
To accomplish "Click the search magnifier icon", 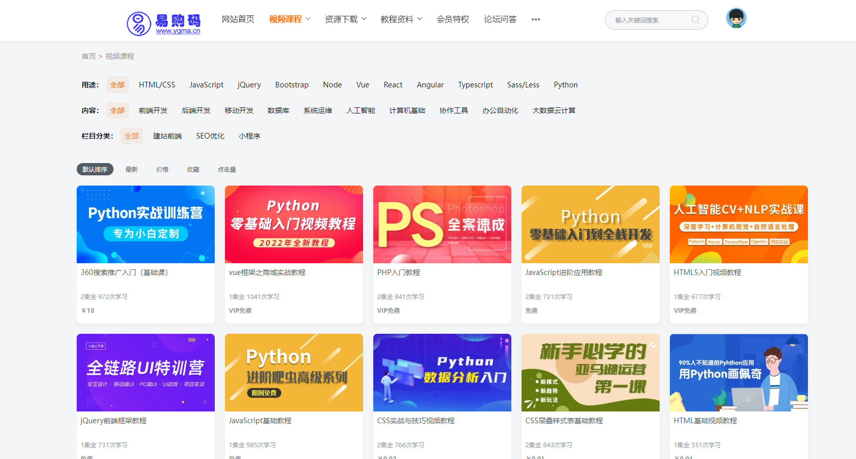I will [695, 20].
